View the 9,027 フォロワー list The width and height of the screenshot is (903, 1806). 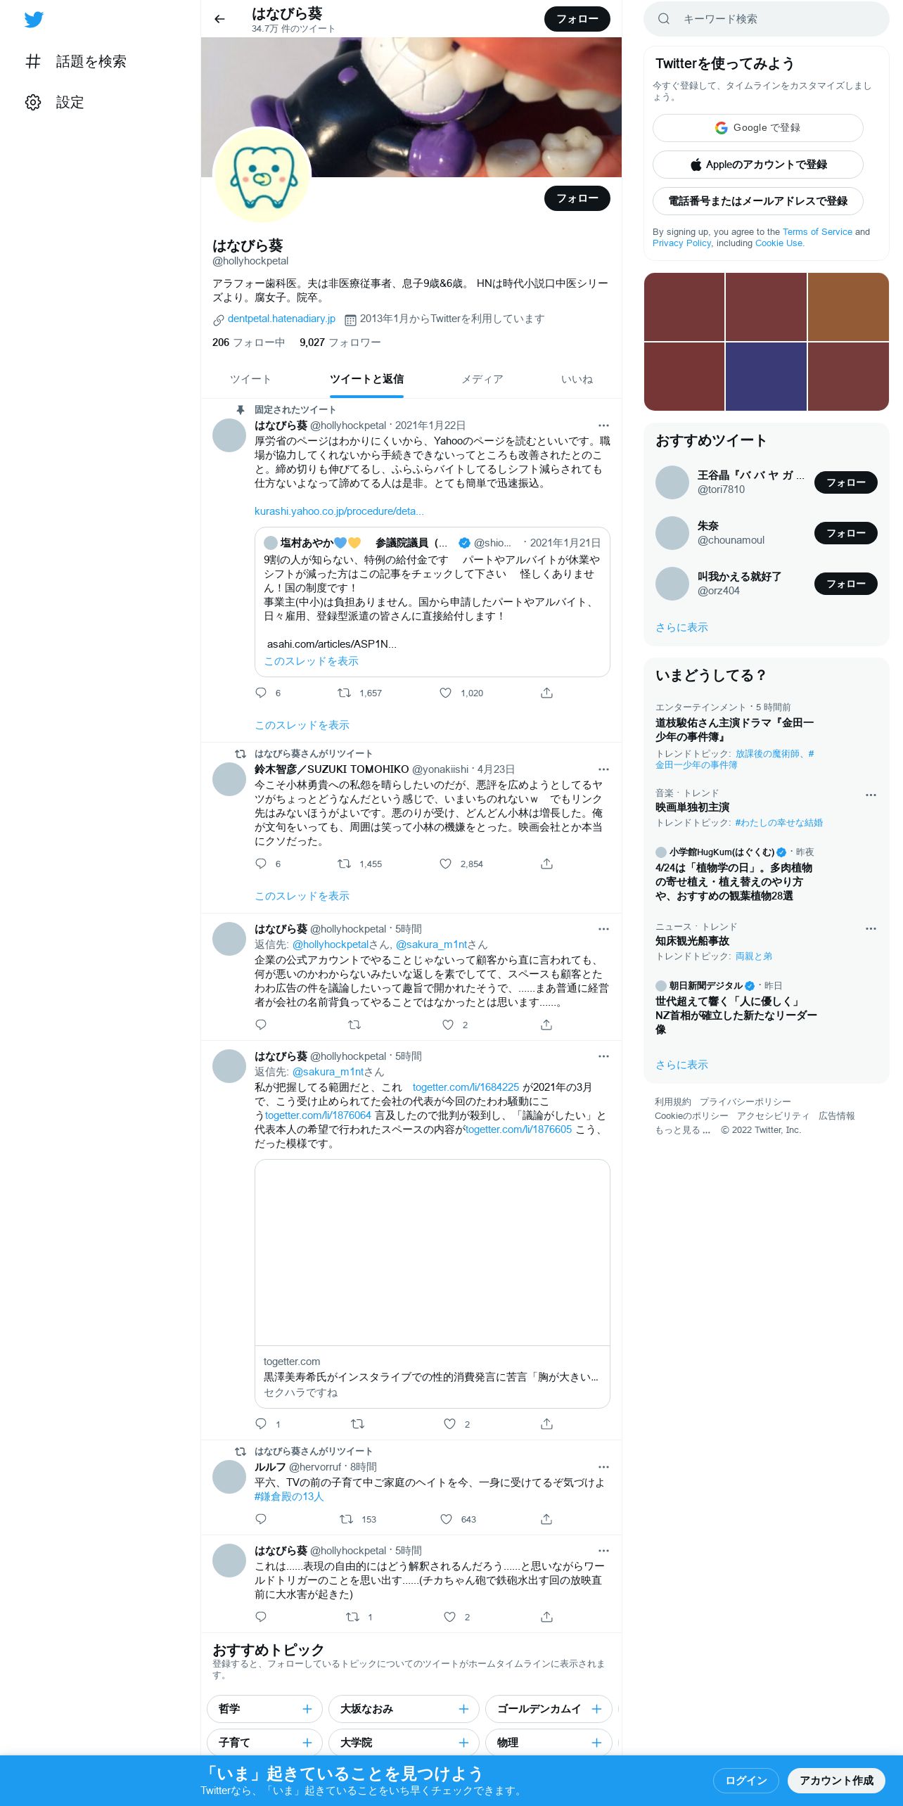pos(340,342)
